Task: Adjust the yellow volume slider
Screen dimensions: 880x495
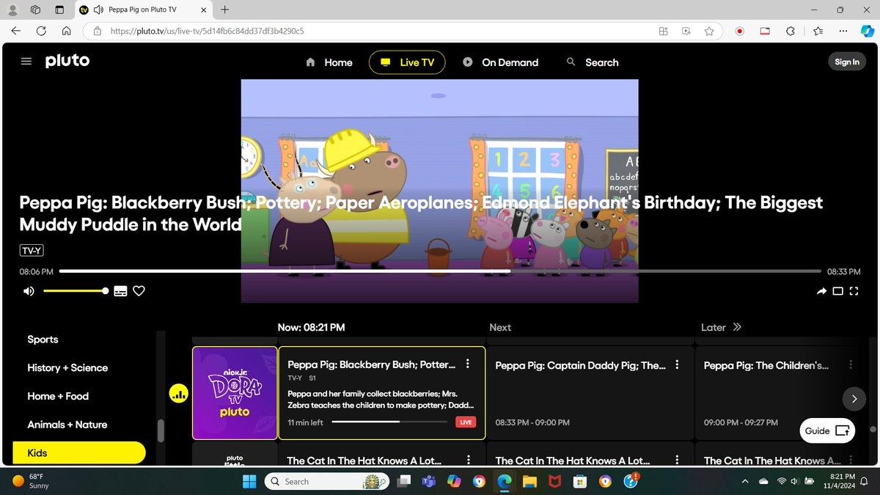Action: (76, 291)
